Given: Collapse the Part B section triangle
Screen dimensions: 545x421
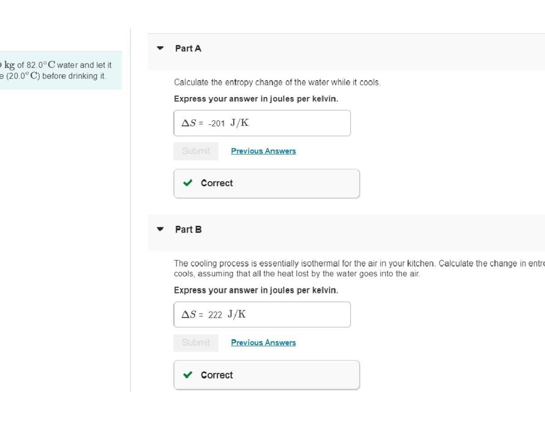Looking at the screenshot, I should [x=160, y=229].
